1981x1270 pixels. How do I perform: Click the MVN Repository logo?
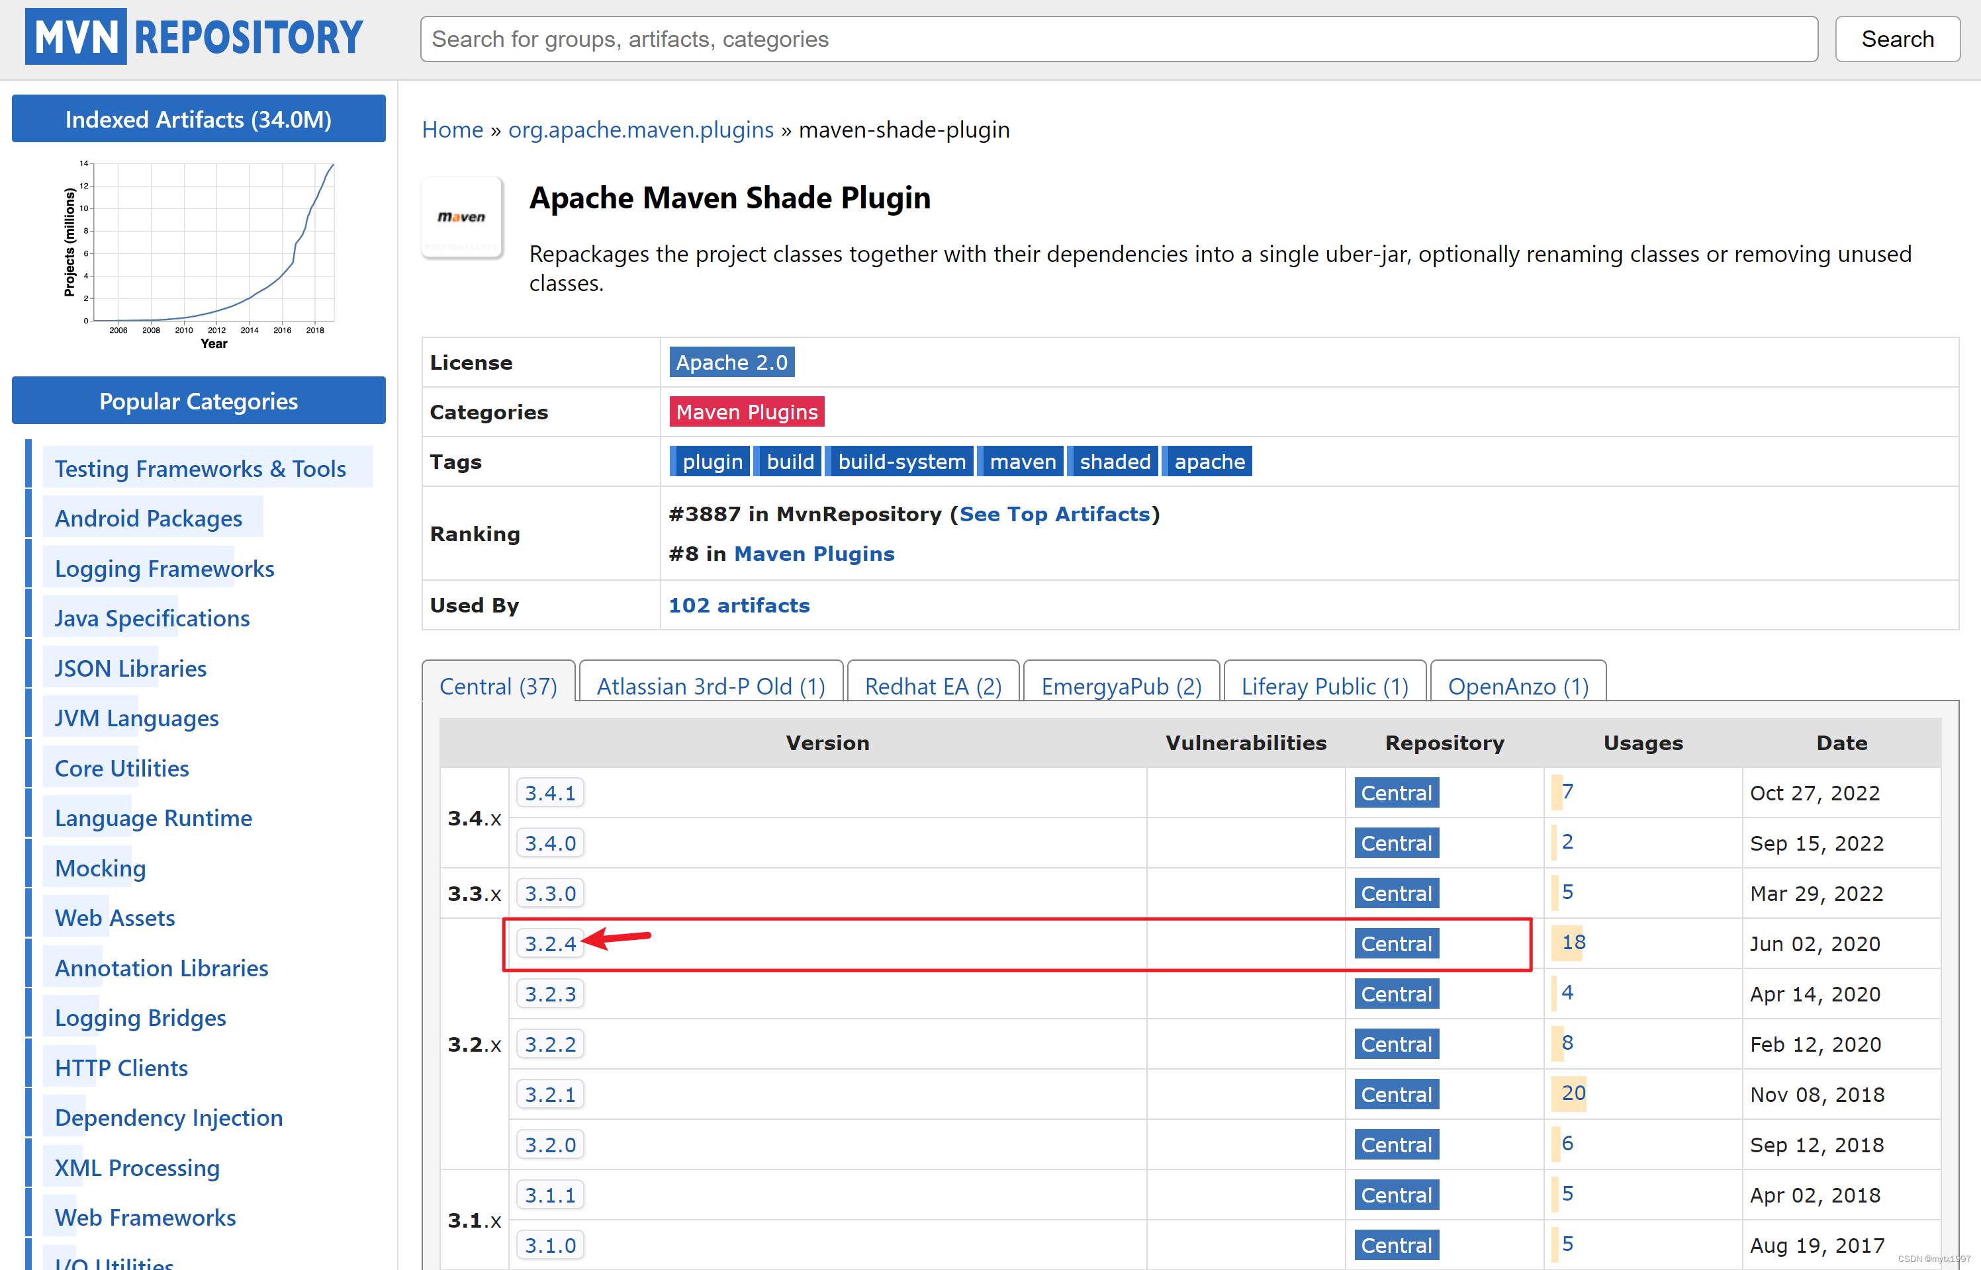(194, 37)
